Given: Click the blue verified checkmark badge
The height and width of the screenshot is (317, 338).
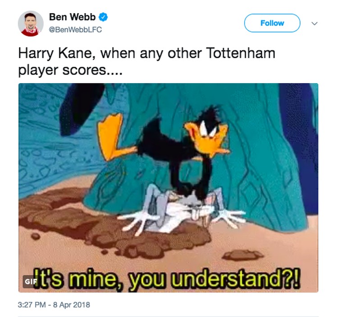Looking at the screenshot, I should [x=103, y=17].
